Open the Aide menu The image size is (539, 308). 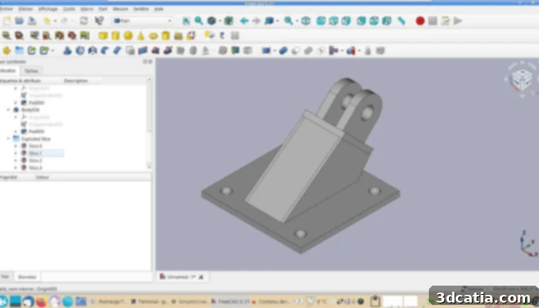[159, 9]
